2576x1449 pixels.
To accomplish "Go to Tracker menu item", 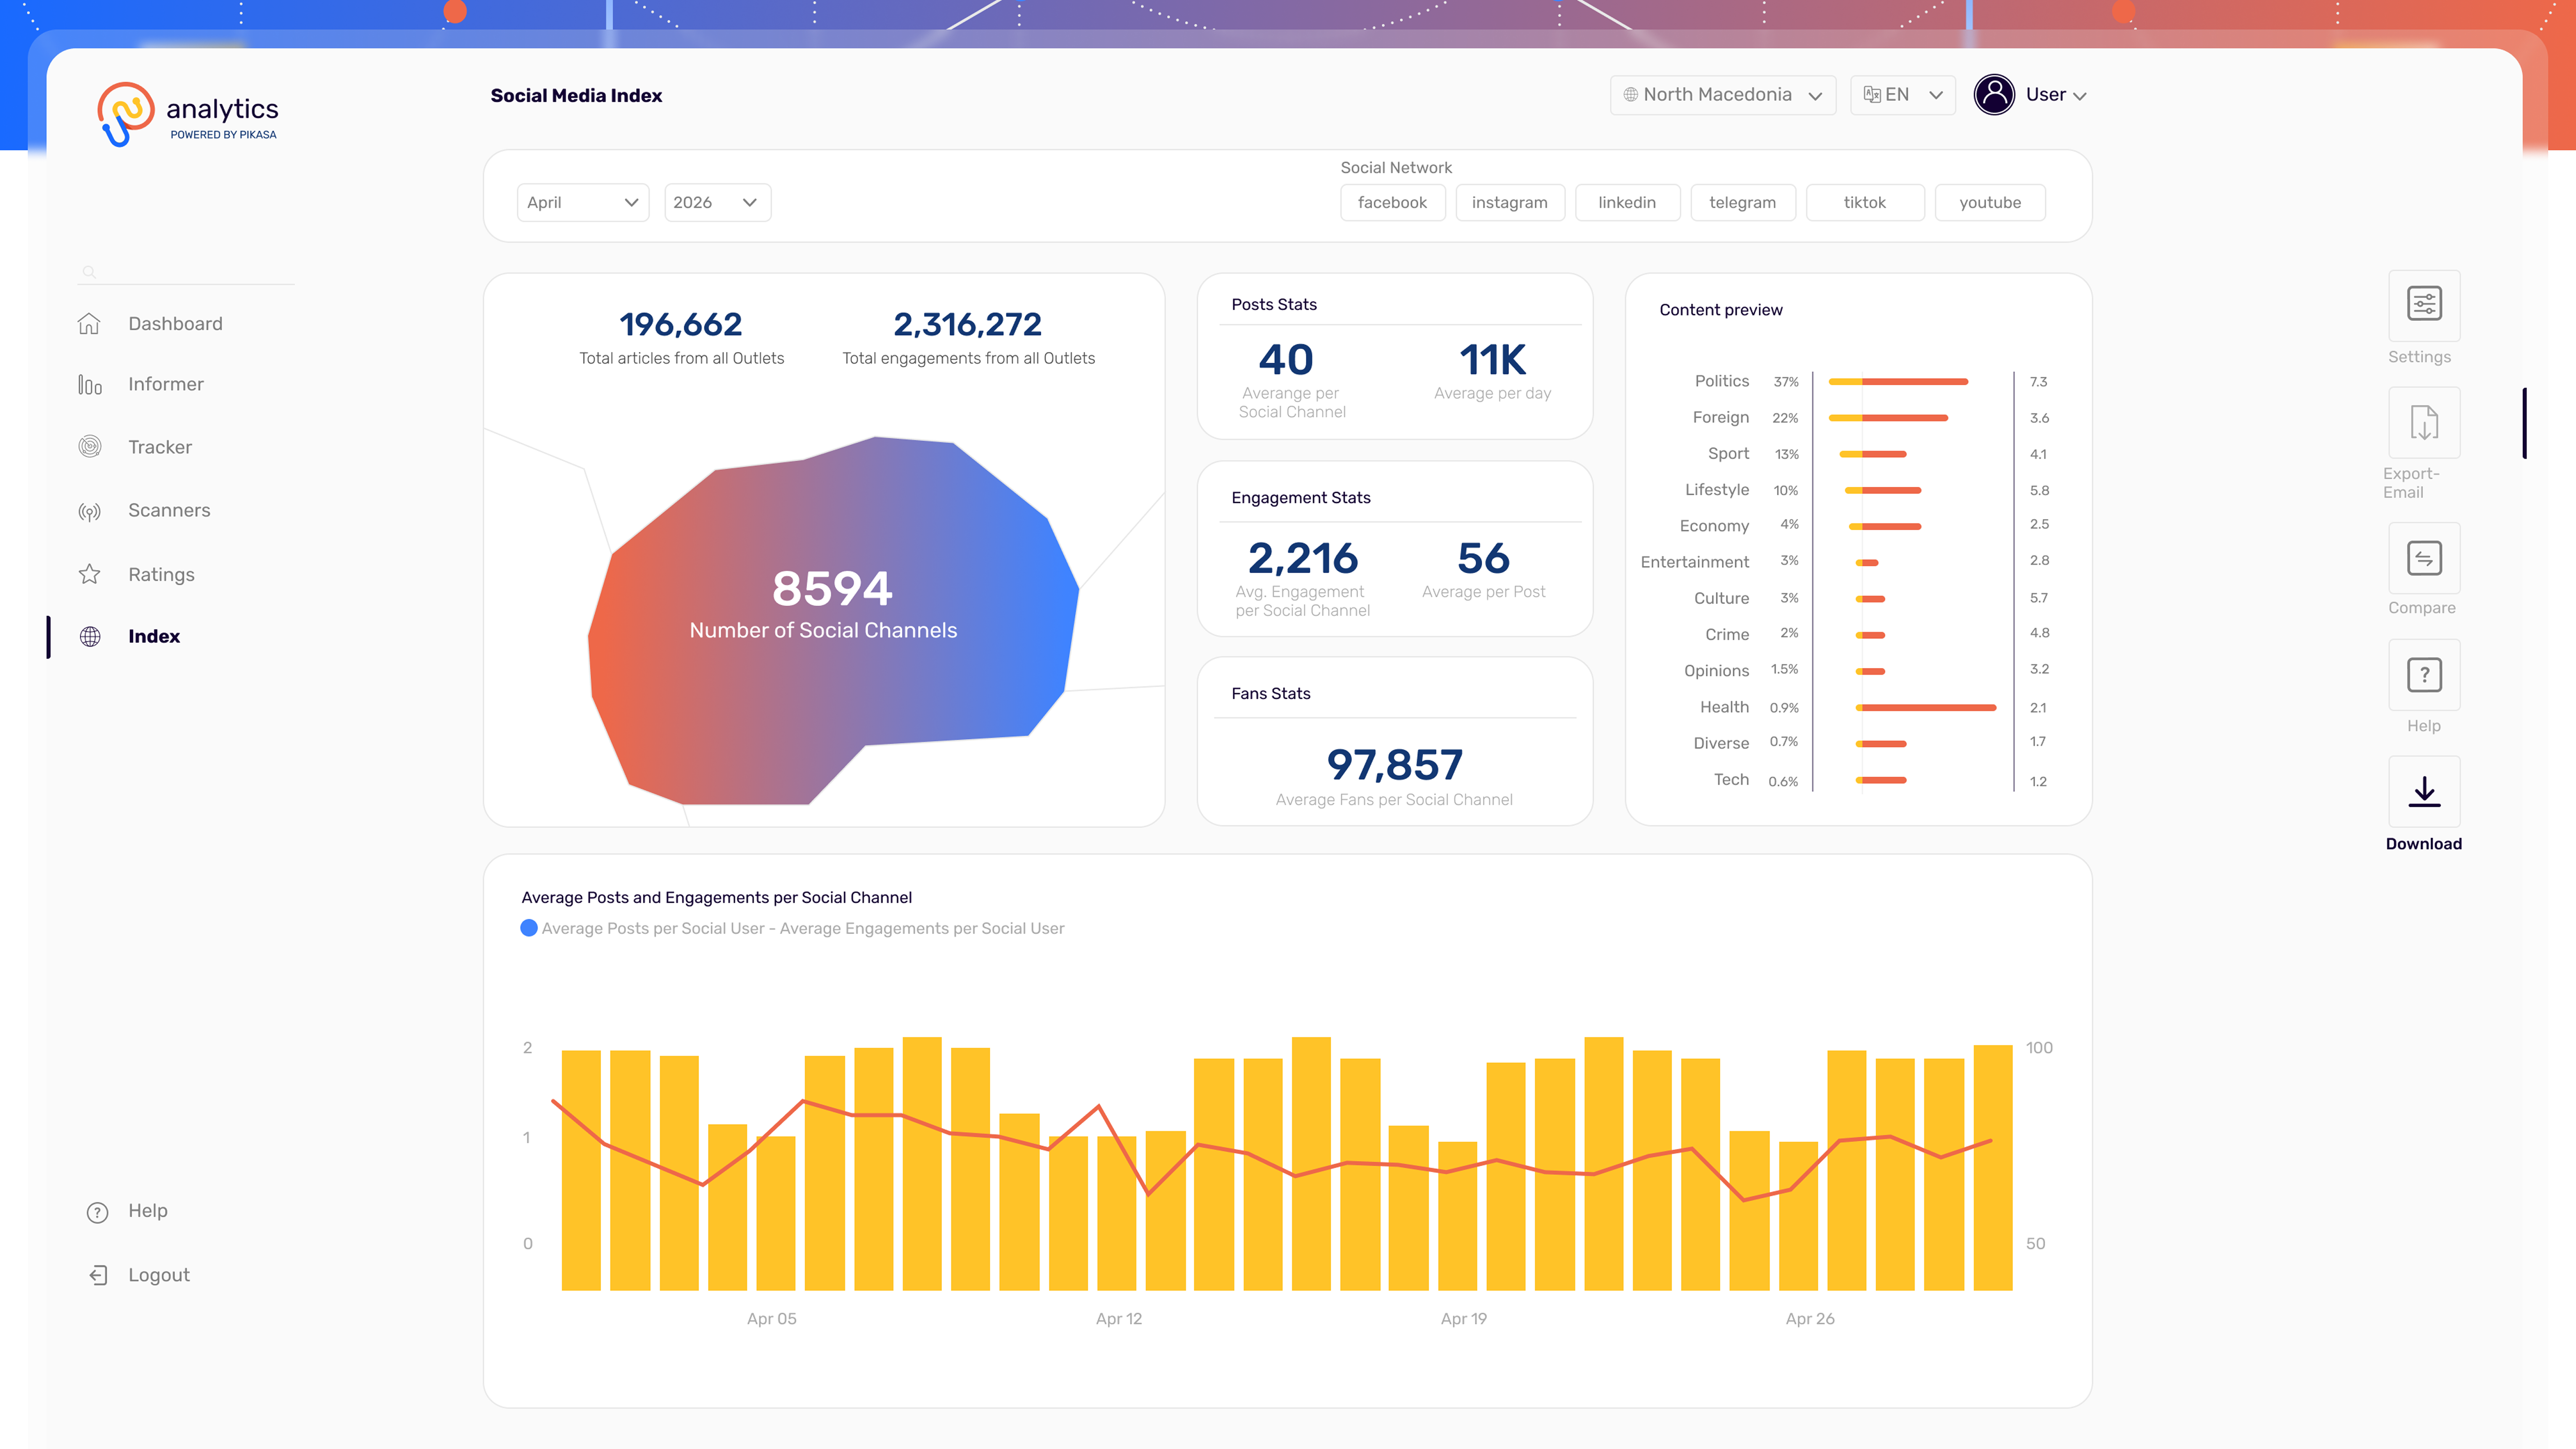I will point(160,448).
